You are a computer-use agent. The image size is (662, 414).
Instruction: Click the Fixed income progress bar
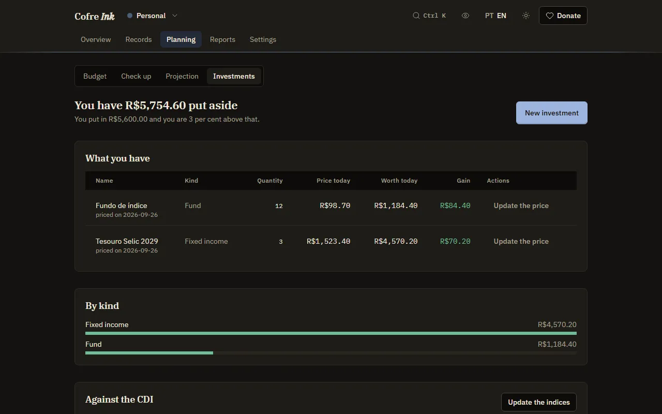click(331, 333)
